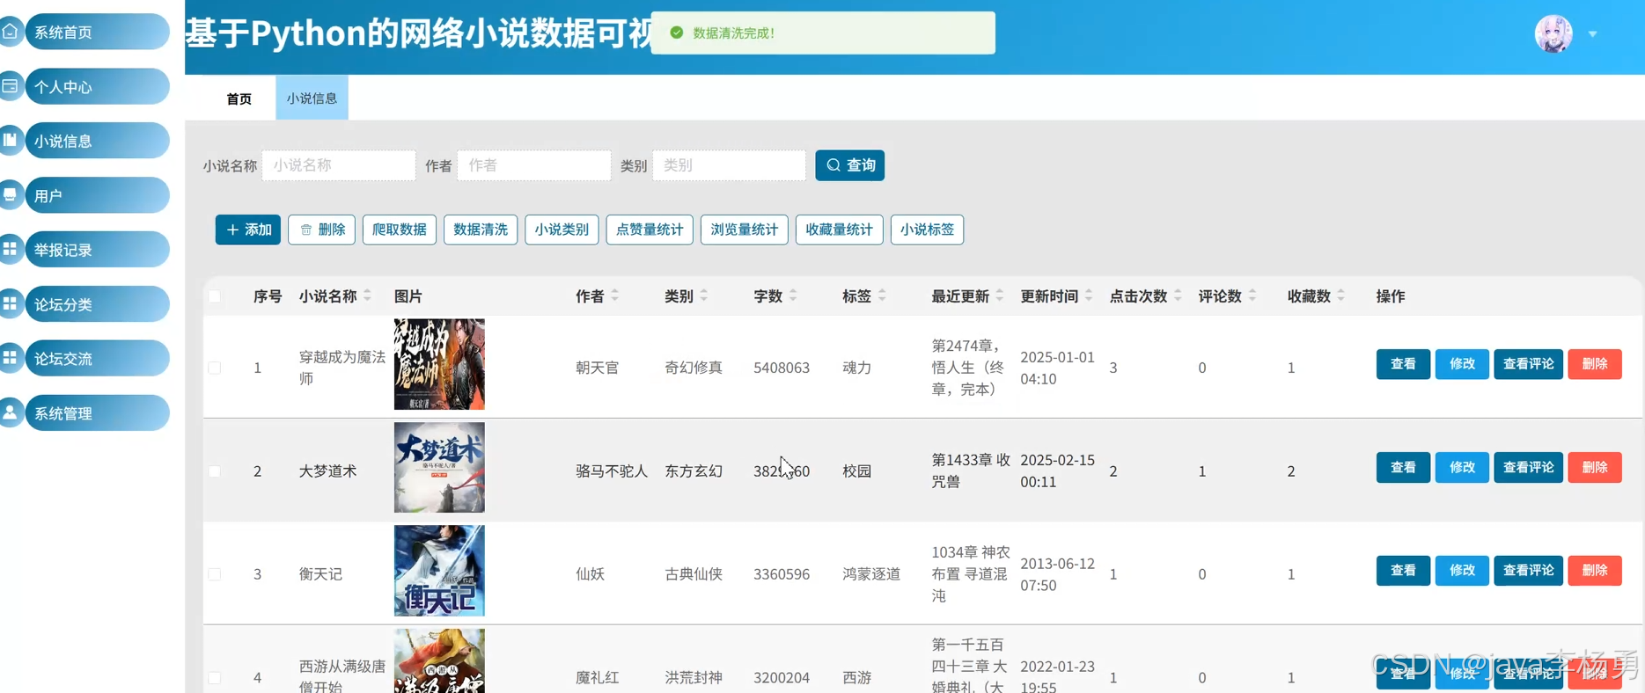Viewport: 1645px width, 693px height.
Task: Open the 小说标签 button
Action: [928, 230]
